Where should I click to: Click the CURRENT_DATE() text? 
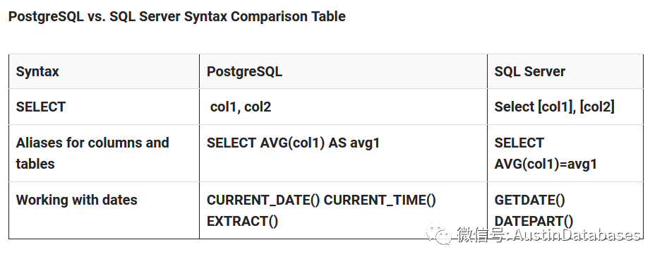click(263, 200)
